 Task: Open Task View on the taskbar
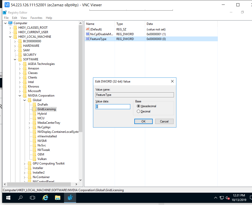(x=33, y=198)
